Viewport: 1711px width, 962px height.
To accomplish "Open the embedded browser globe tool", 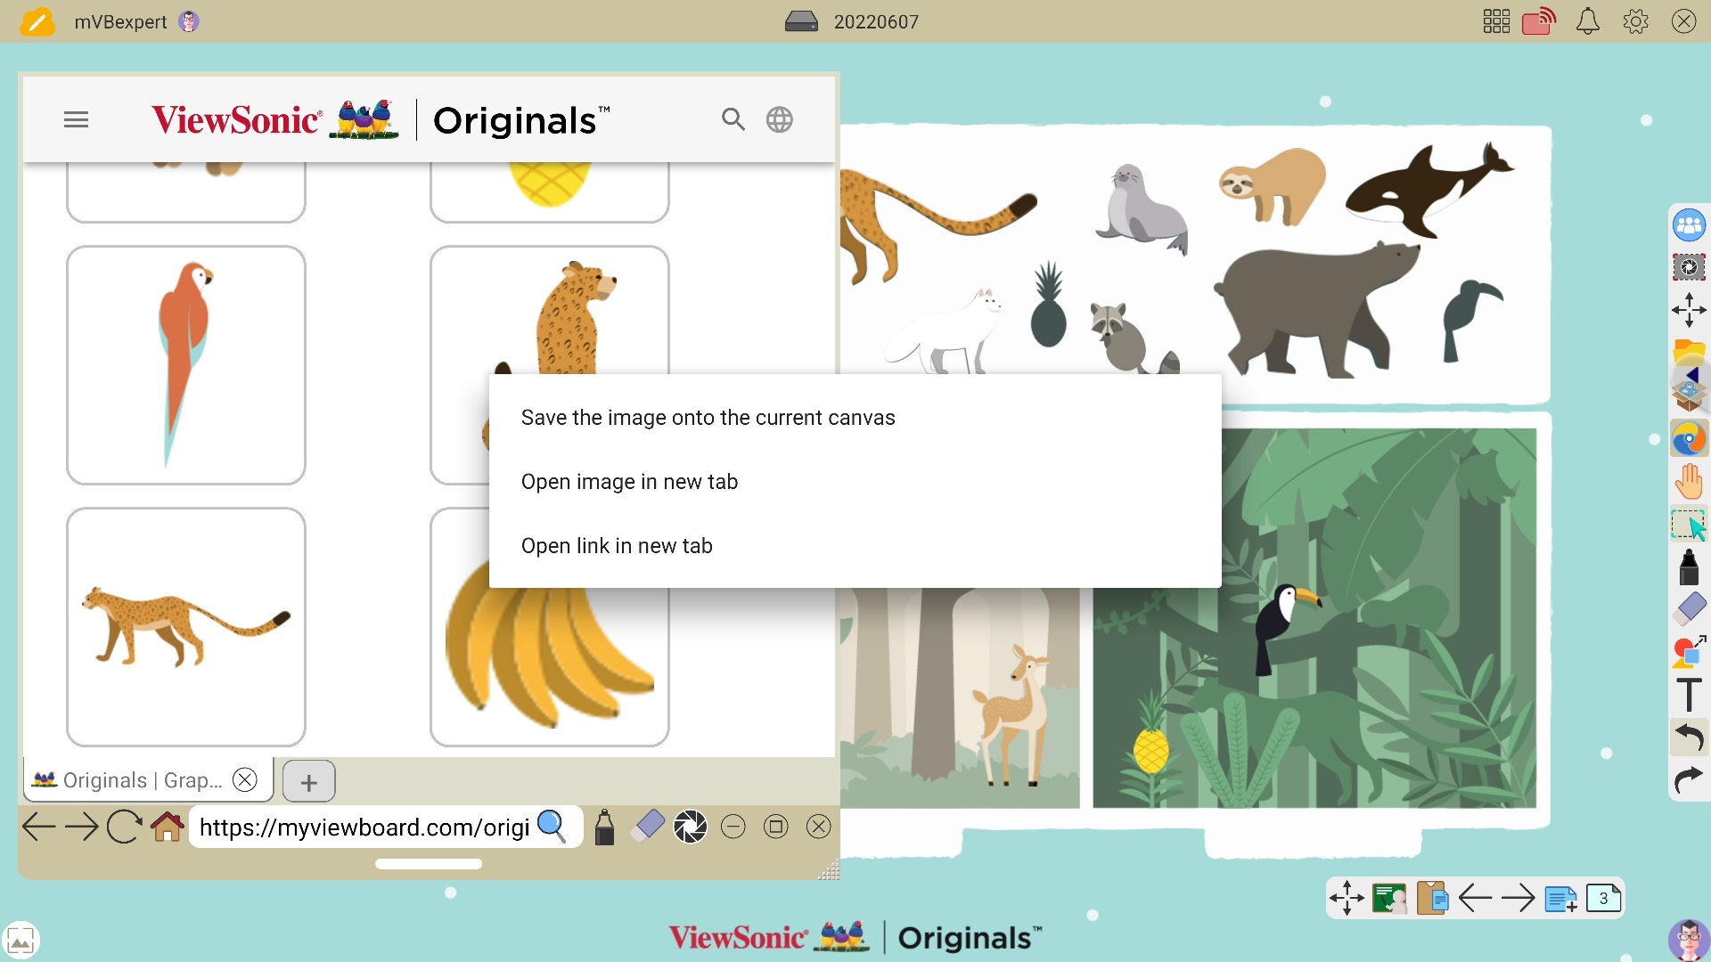I will click(1689, 439).
